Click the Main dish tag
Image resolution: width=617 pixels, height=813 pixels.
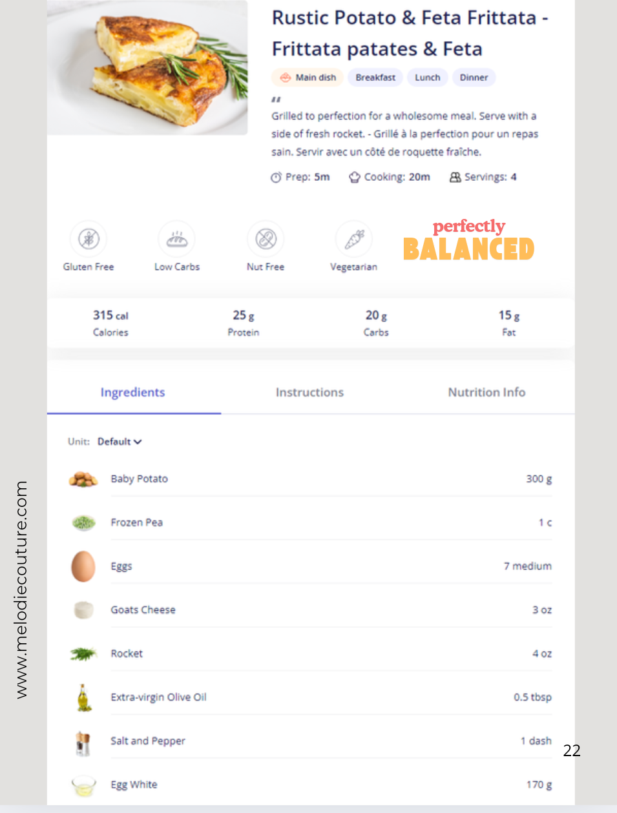pos(308,77)
